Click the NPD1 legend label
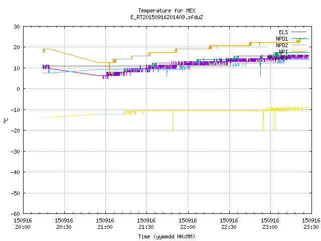The image size is (321, 241). tap(282, 39)
